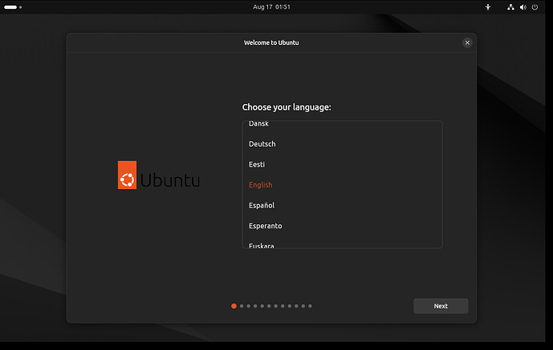The image size is (553, 350).
Task: Select Euskara at list bottom
Action: [342, 243]
